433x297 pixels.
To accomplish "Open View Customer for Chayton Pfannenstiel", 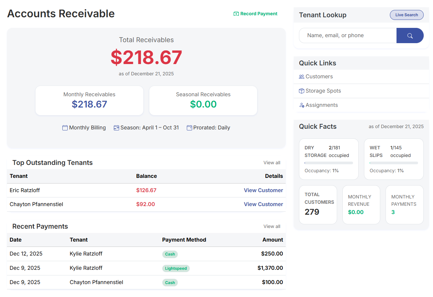I will point(263,204).
